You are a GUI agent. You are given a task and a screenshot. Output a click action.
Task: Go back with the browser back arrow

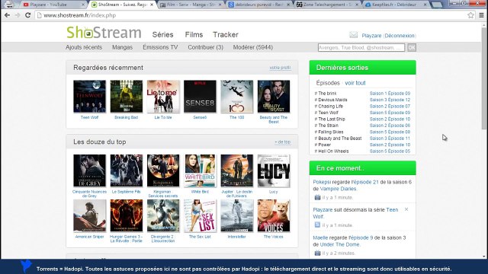(x=7, y=15)
